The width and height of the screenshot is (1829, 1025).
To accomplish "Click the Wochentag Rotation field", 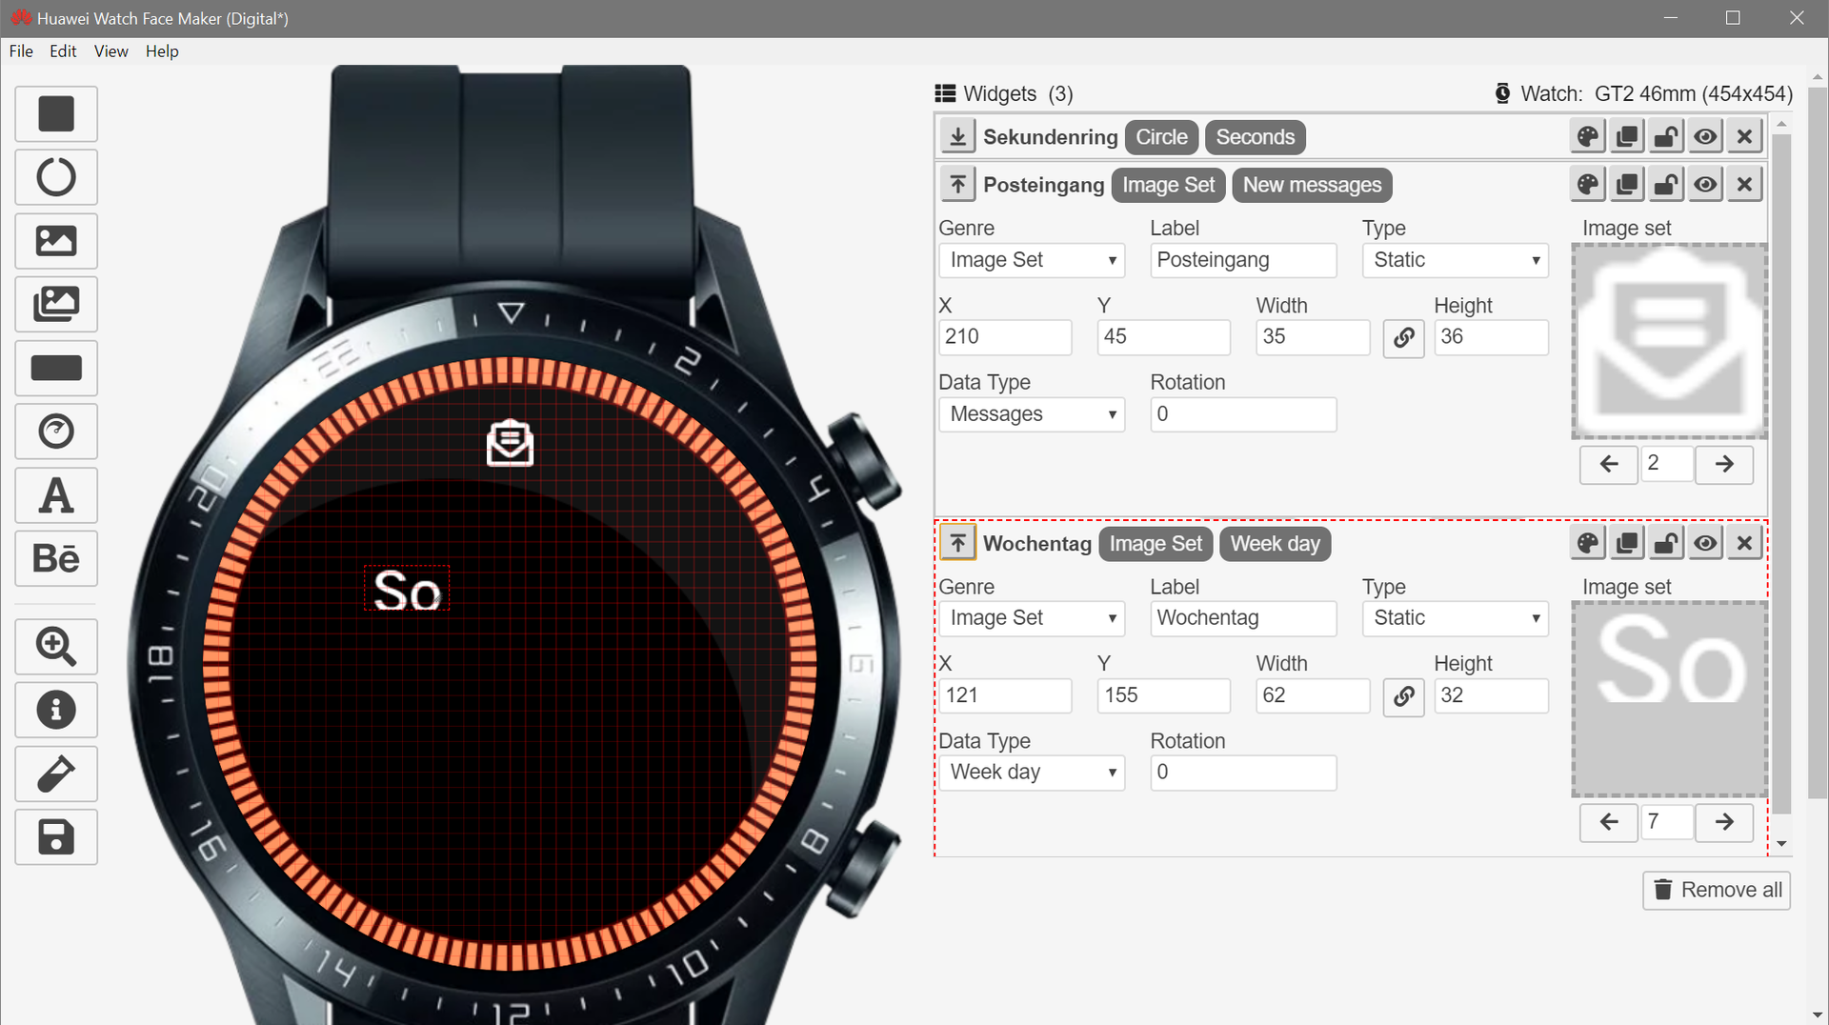I will point(1243,773).
